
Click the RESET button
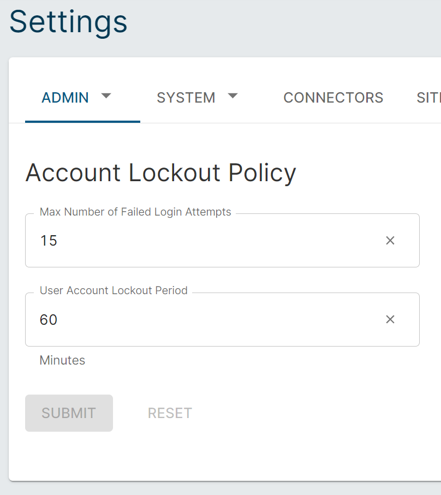tap(170, 413)
